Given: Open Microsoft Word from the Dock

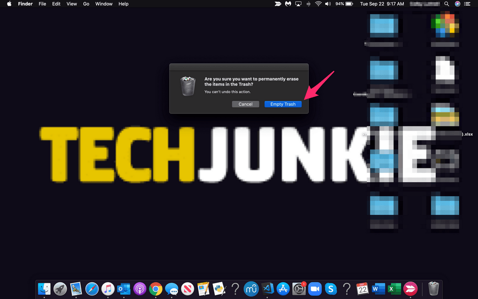Looking at the screenshot, I should 378,289.
